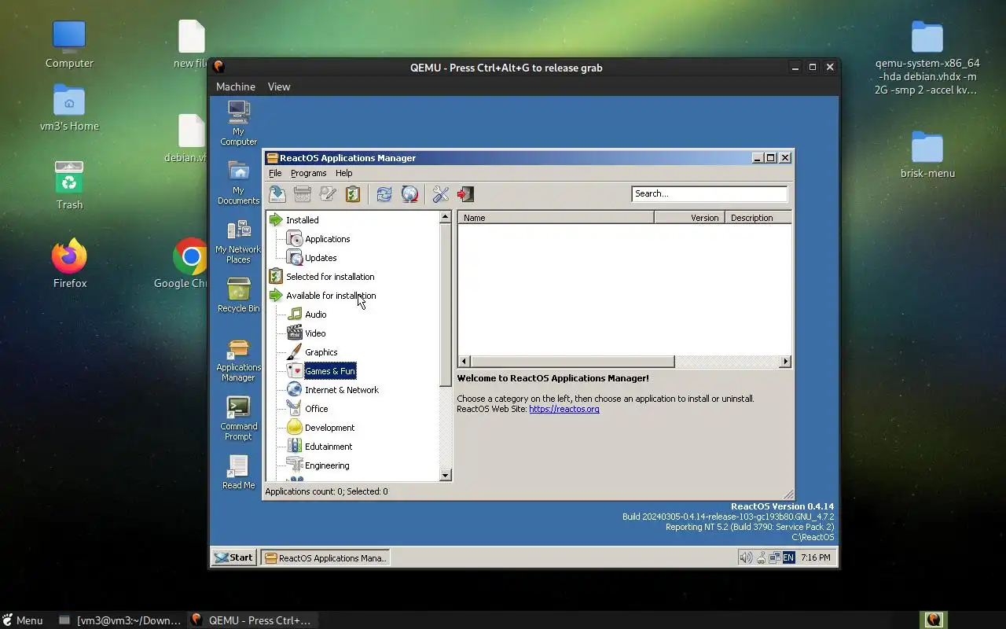Select the Read Me desktop icon
The height and width of the screenshot is (629, 1006).
[238, 472]
